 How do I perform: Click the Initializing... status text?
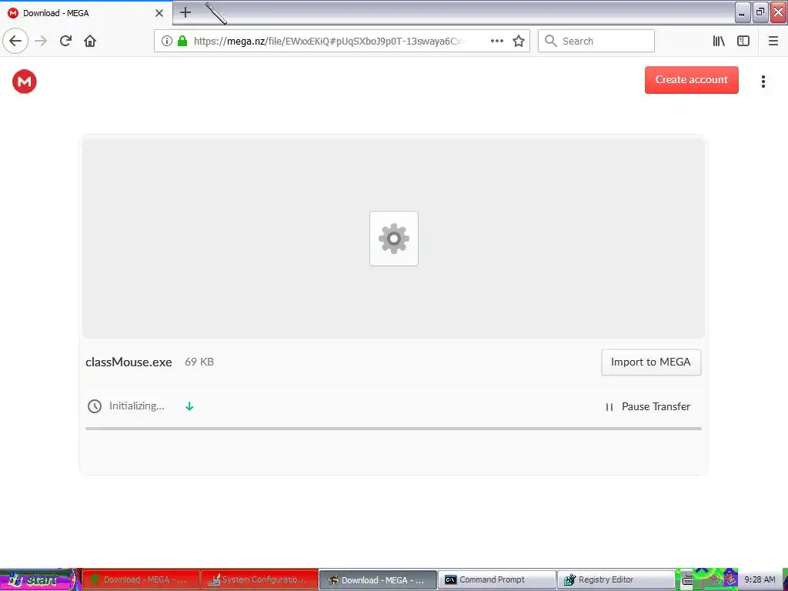point(137,406)
